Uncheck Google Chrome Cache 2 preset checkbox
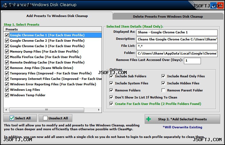Image resolution: width=225 pixels, height=145 pixels. tap(7, 40)
